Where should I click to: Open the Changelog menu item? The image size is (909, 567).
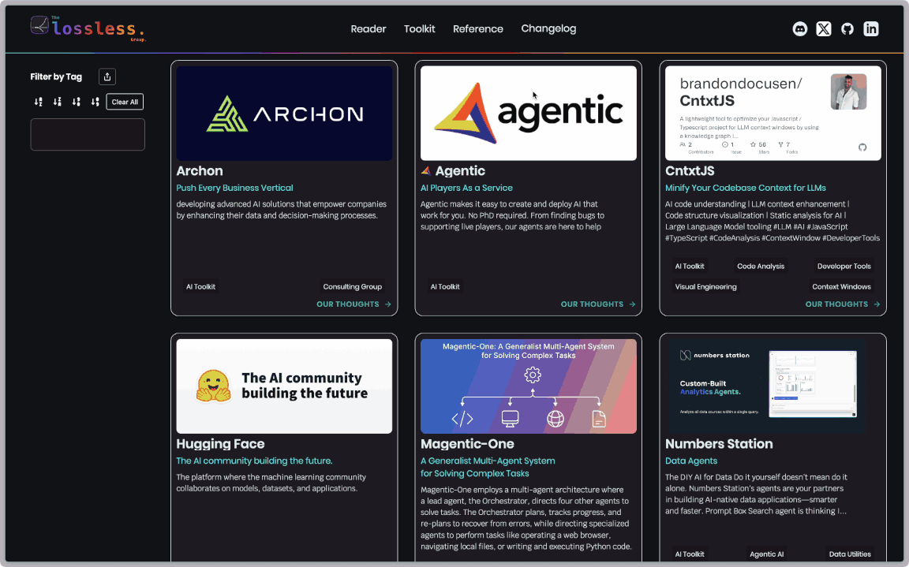coord(548,28)
